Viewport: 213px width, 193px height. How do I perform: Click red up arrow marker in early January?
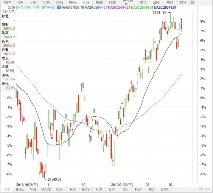(x=120, y=122)
